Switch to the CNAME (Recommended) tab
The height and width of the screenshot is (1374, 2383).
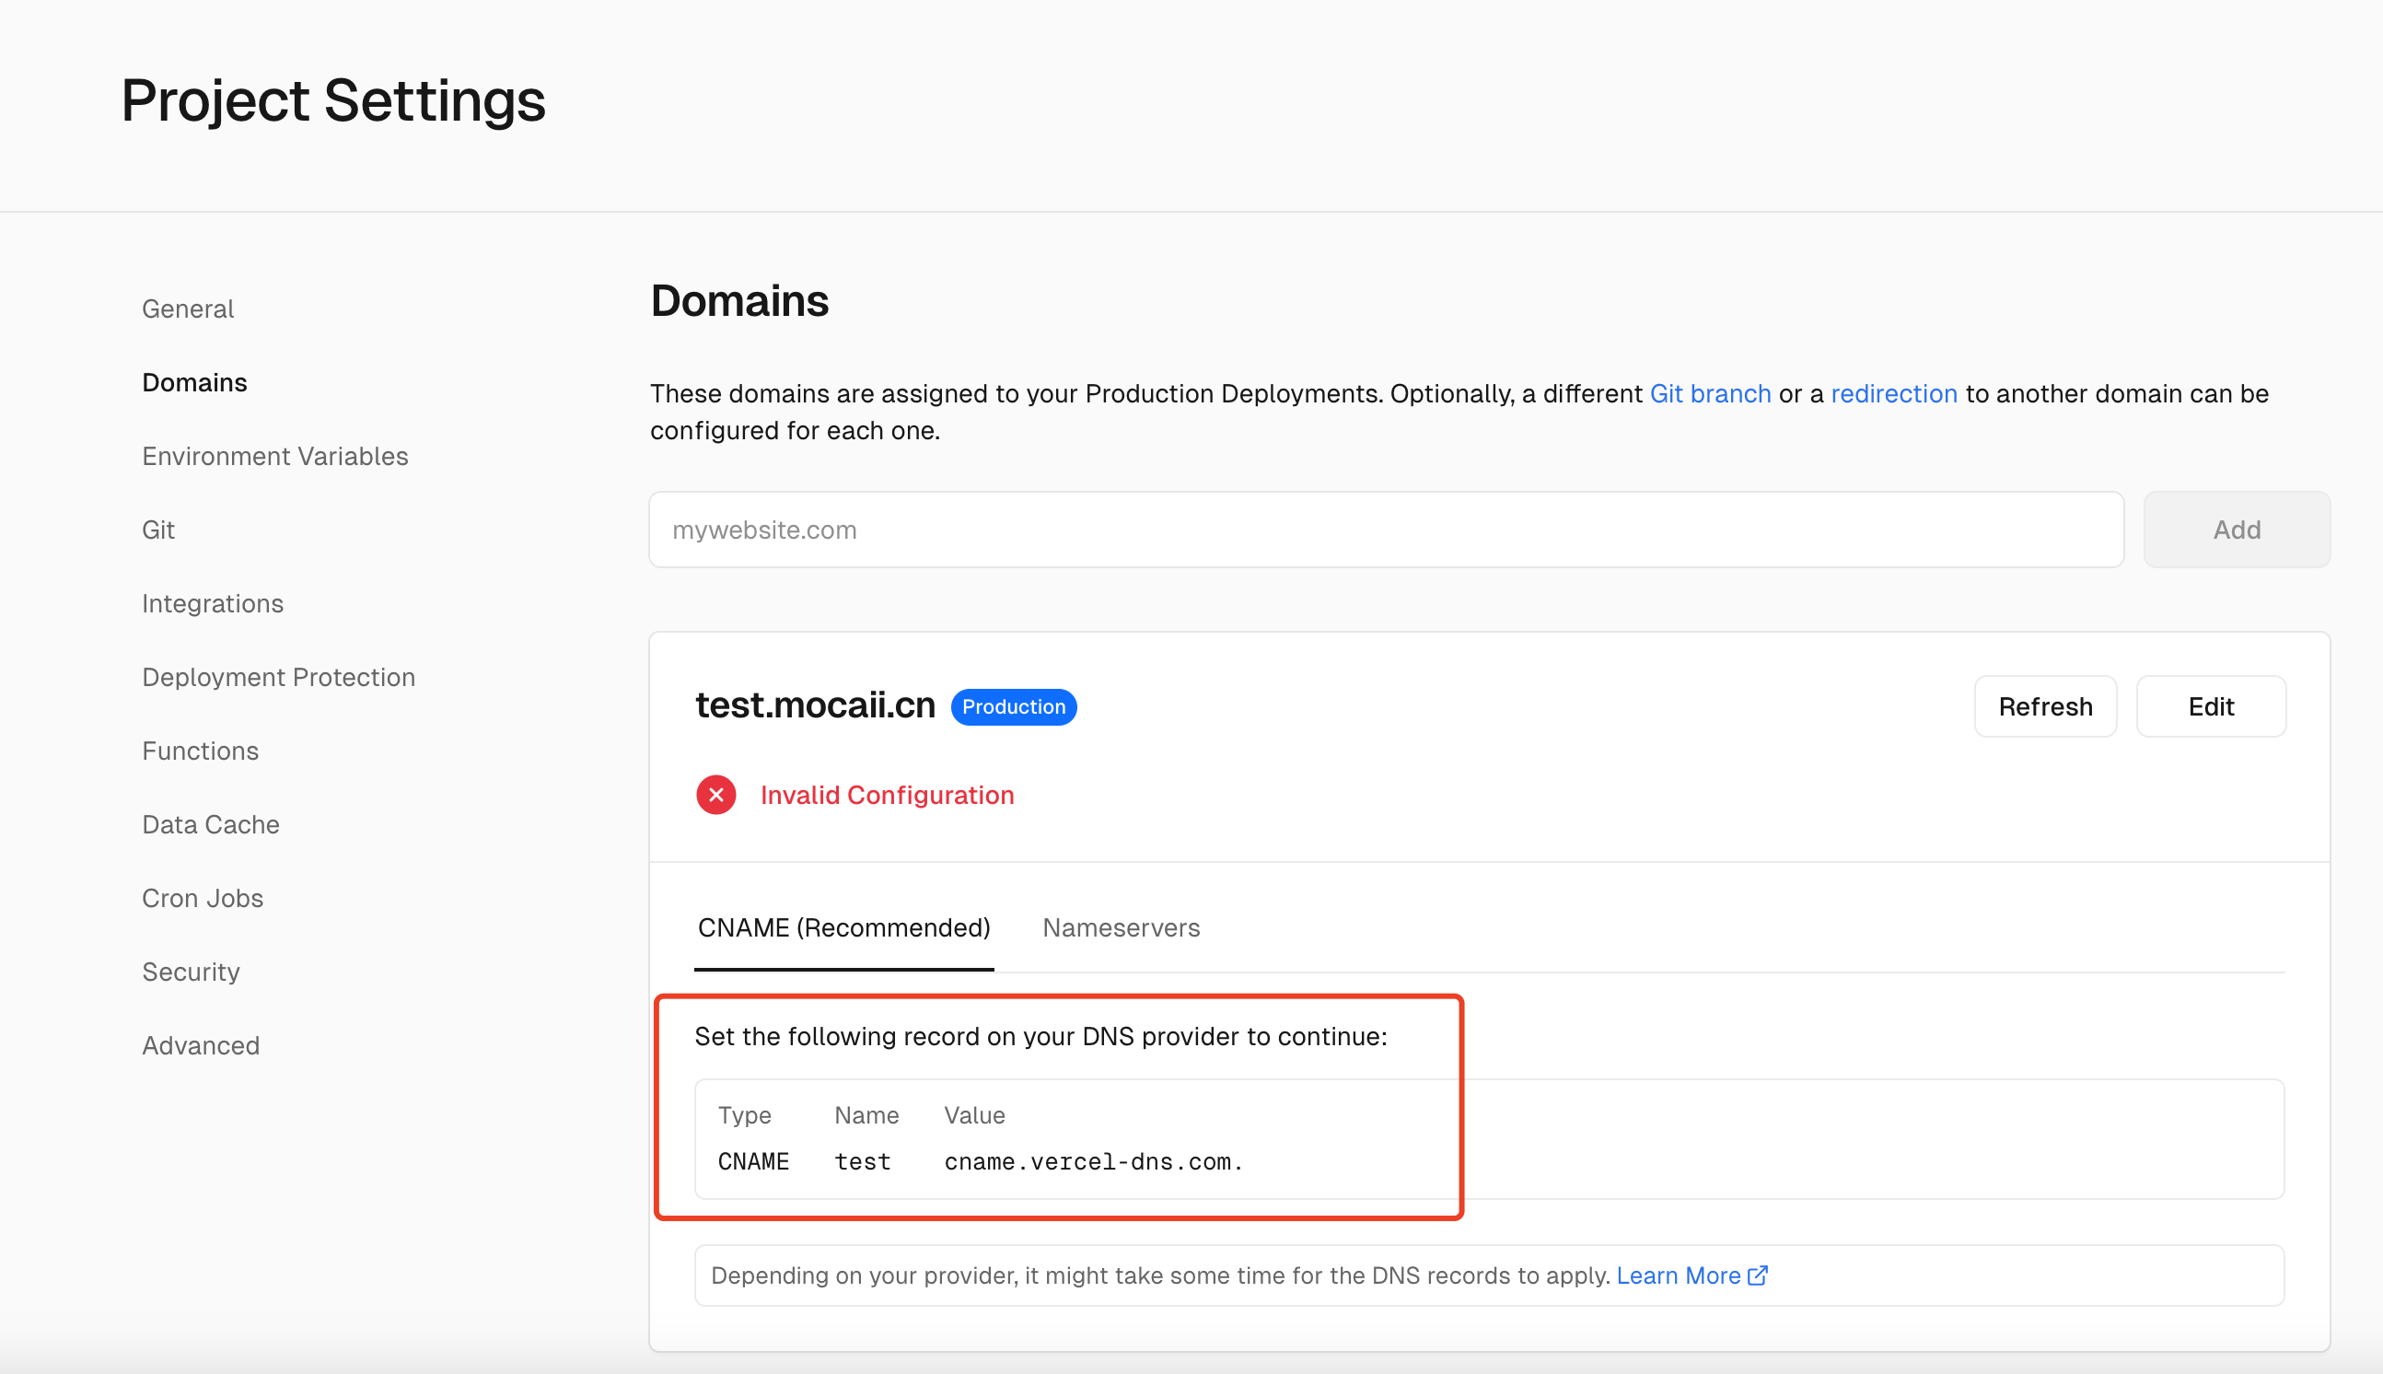(843, 927)
